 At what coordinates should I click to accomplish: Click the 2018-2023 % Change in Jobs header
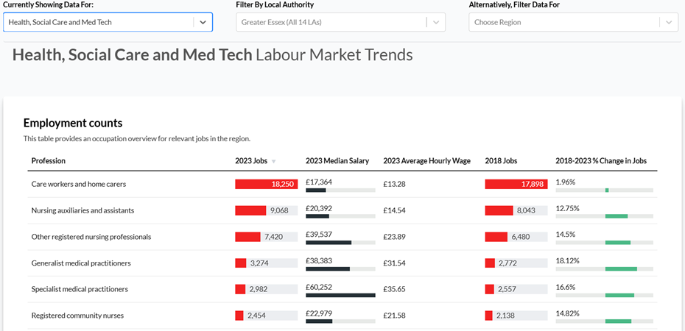601,160
